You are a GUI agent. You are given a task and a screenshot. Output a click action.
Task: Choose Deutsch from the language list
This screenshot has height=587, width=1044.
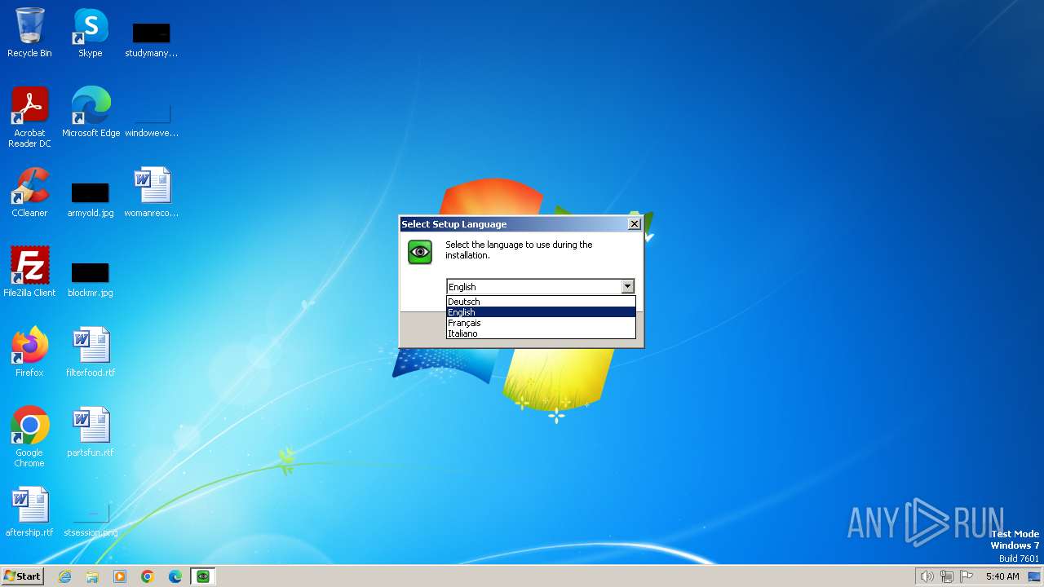[541, 302]
